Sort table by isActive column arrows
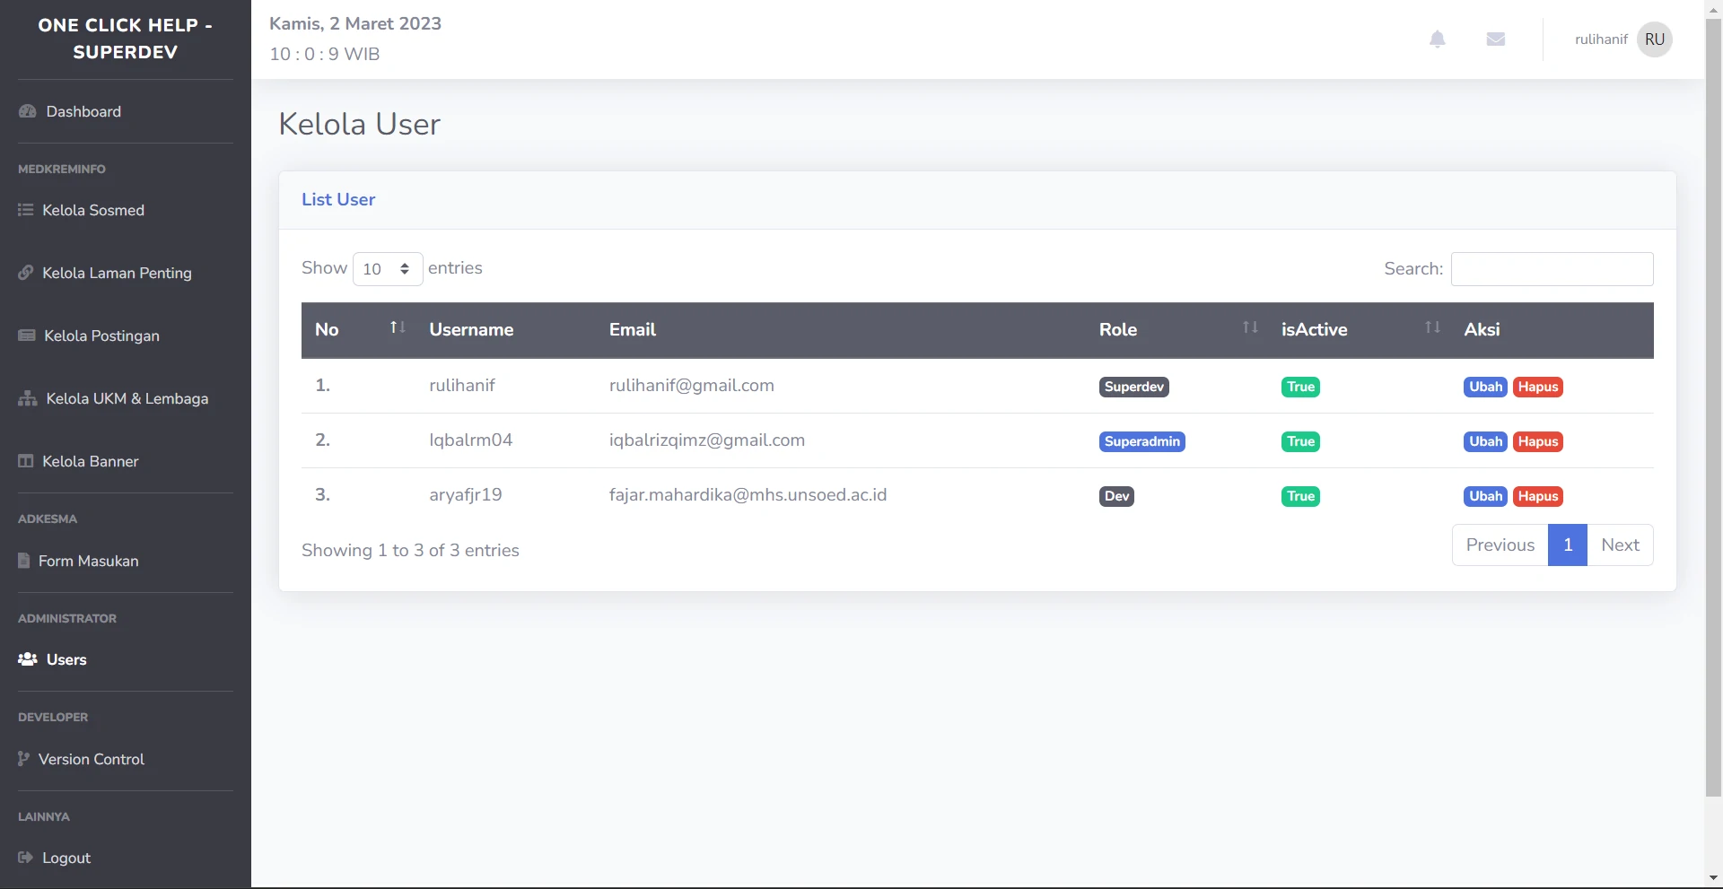The height and width of the screenshot is (889, 1723). 1432,328
